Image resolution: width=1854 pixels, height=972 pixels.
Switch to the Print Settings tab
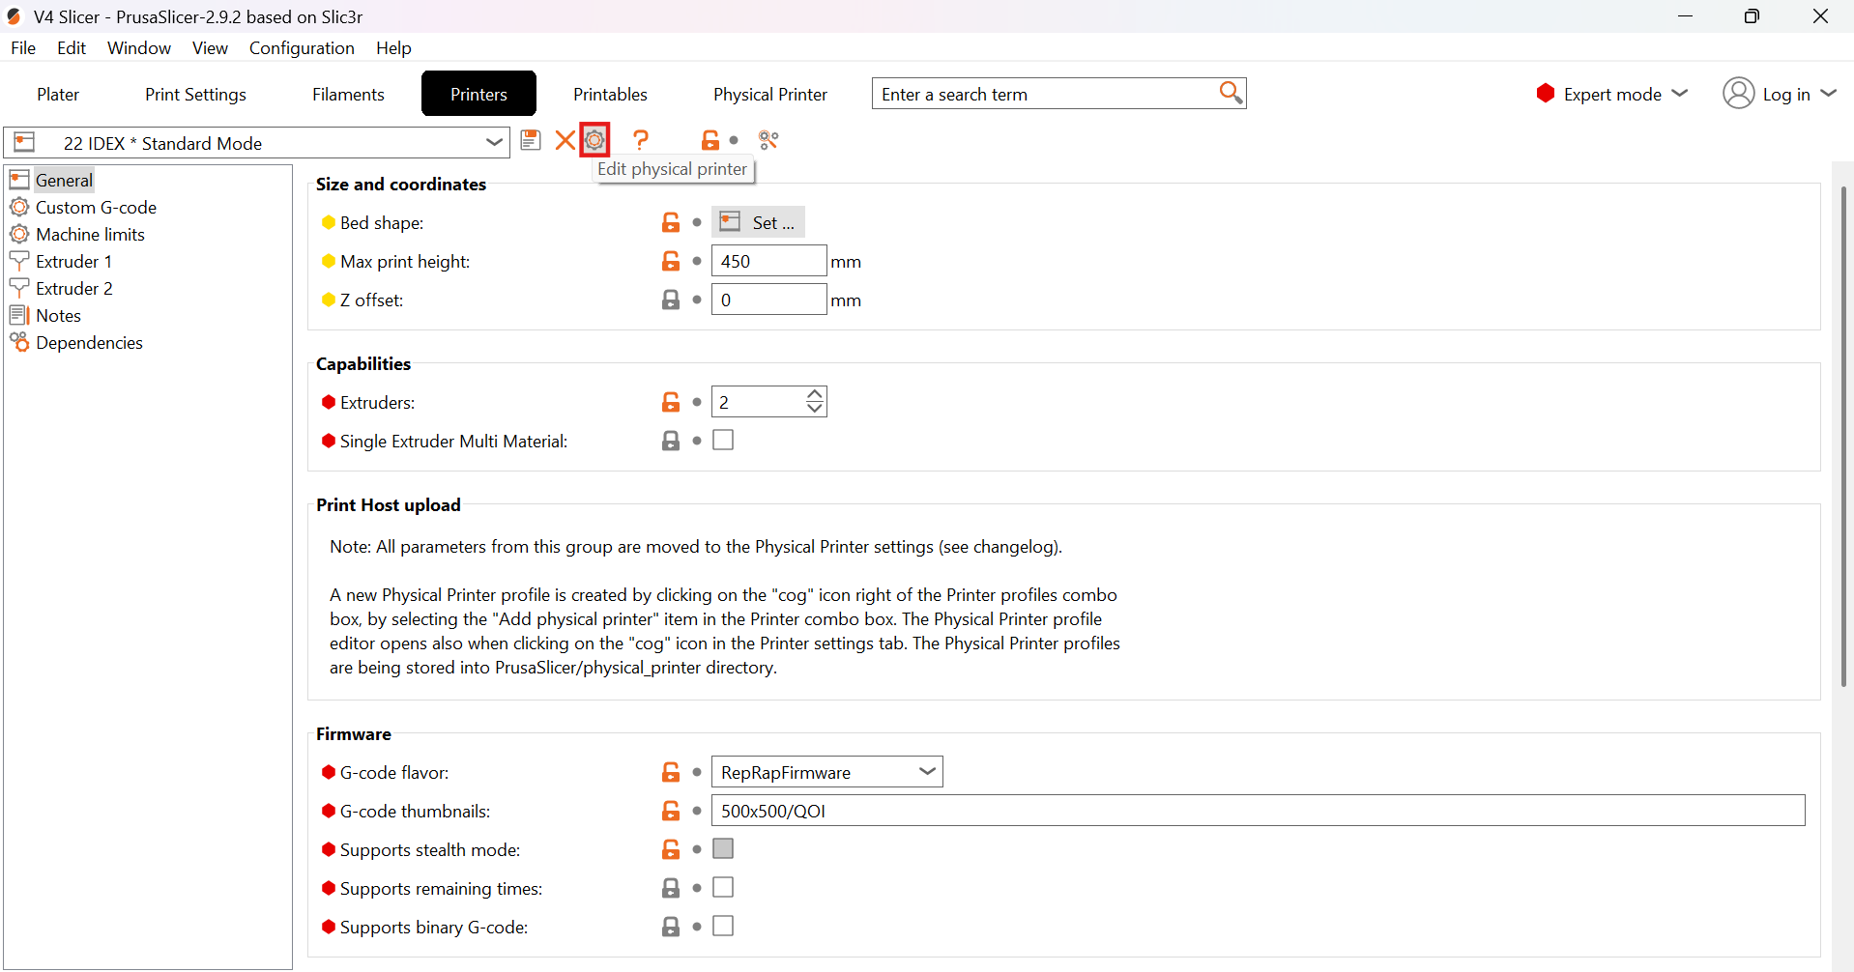click(195, 94)
